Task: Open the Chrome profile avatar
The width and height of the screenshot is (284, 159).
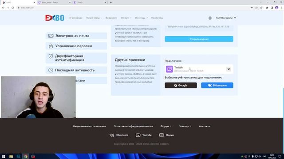Action: click(x=276, y=8)
